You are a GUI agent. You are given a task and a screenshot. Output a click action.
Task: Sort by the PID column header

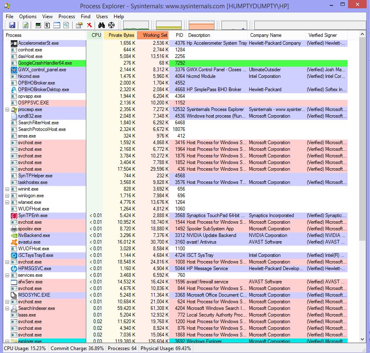click(x=178, y=35)
